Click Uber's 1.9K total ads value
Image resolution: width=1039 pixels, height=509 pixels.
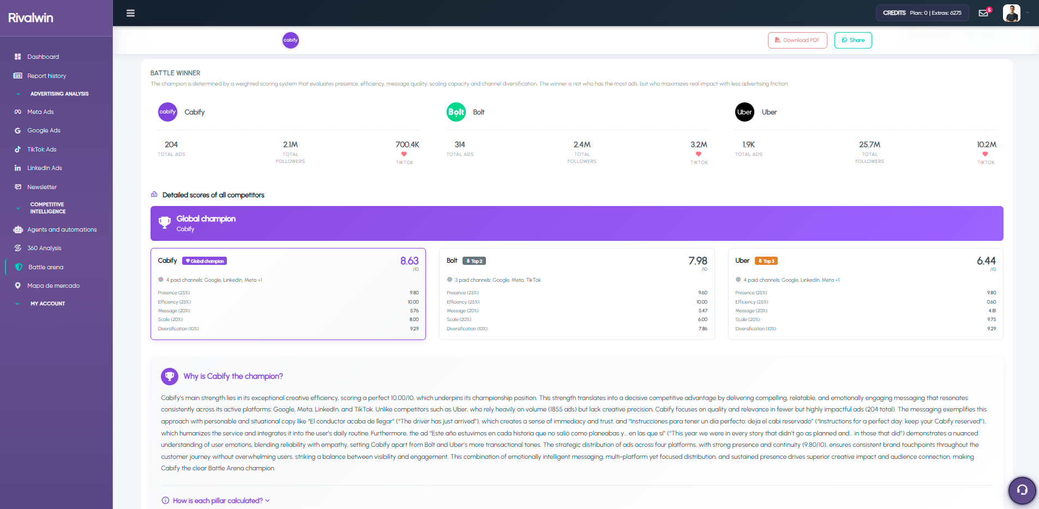tap(749, 144)
